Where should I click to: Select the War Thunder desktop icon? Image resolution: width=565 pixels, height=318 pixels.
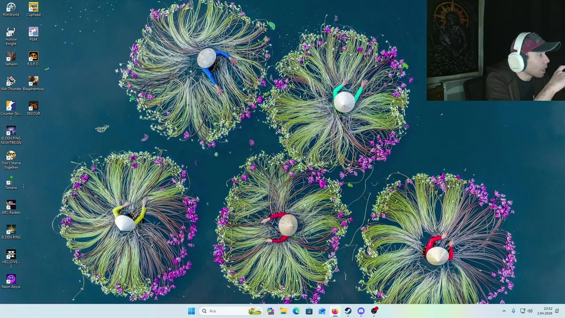click(x=11, y=83)
